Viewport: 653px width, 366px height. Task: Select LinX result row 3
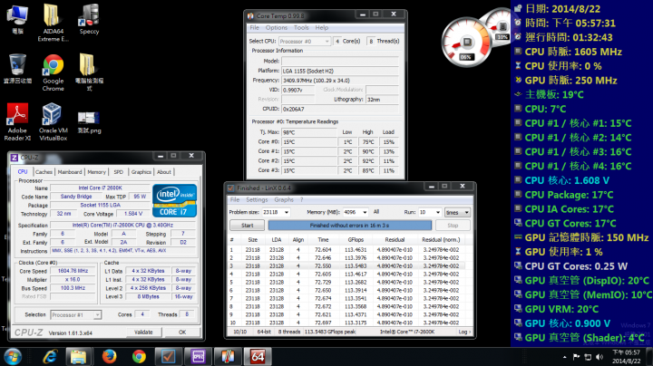(346, 265)
